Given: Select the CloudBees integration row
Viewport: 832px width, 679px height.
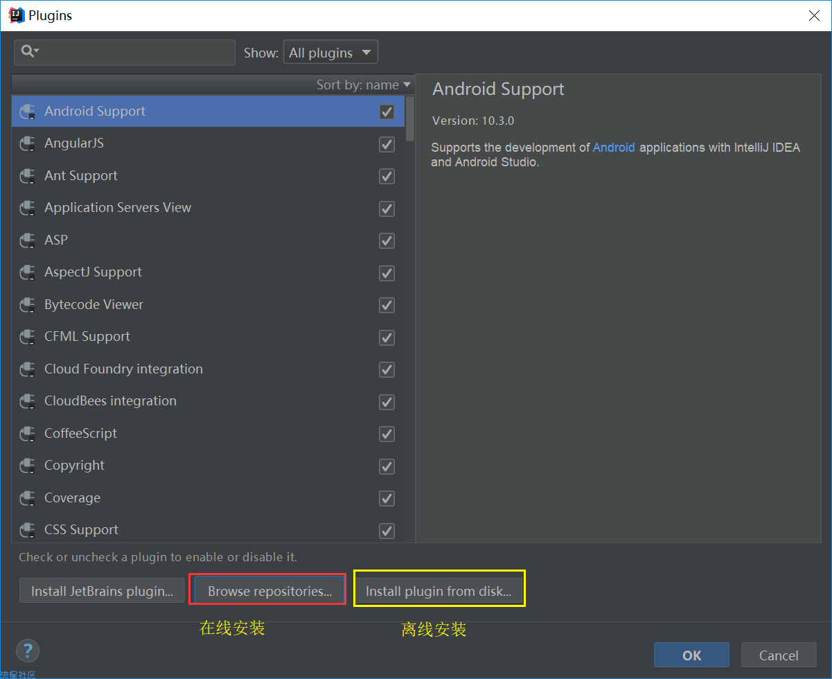Looking at the screenshot, I should click(208, 401).
